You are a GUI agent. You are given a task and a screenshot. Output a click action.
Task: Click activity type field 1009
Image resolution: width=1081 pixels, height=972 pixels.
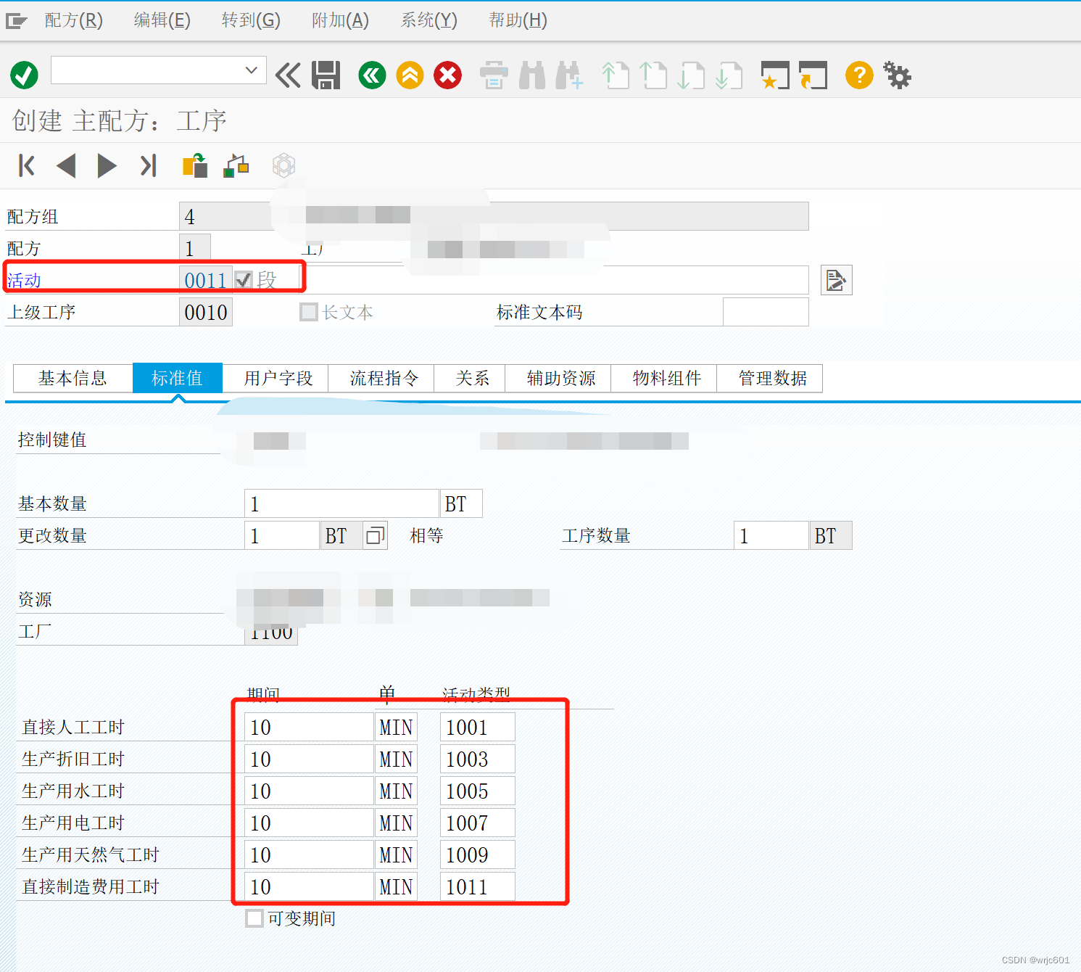(478, 854)
